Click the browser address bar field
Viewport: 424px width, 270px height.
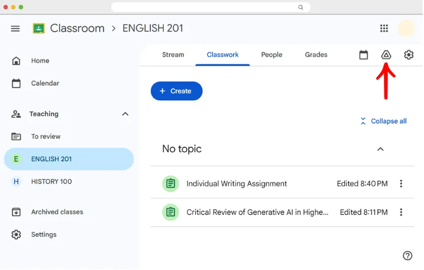pos(211,7)
